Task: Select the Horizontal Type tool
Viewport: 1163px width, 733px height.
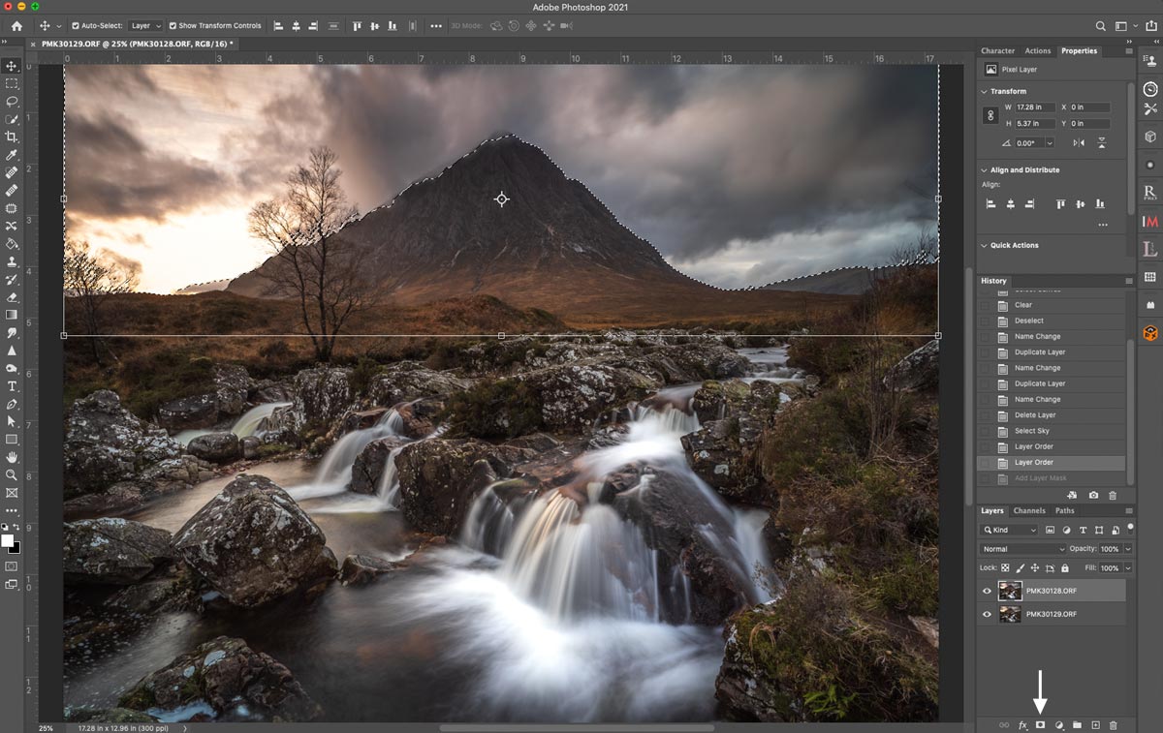Action: tap(12, 386)
